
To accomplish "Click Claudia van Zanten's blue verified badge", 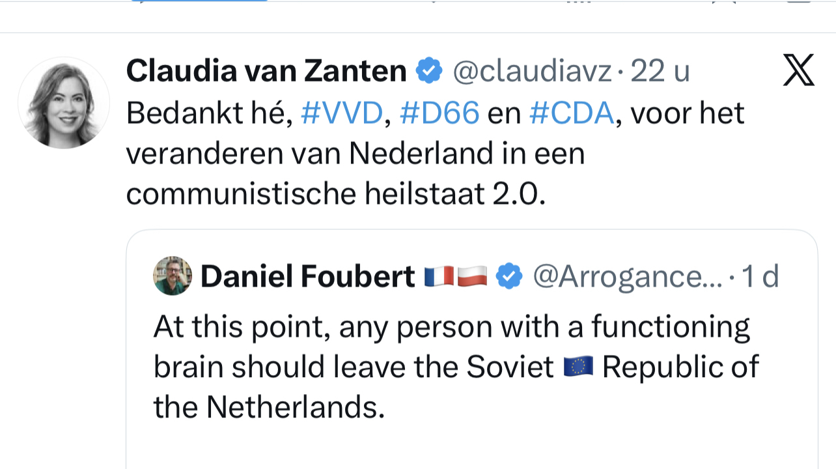I will click(429, 70).
